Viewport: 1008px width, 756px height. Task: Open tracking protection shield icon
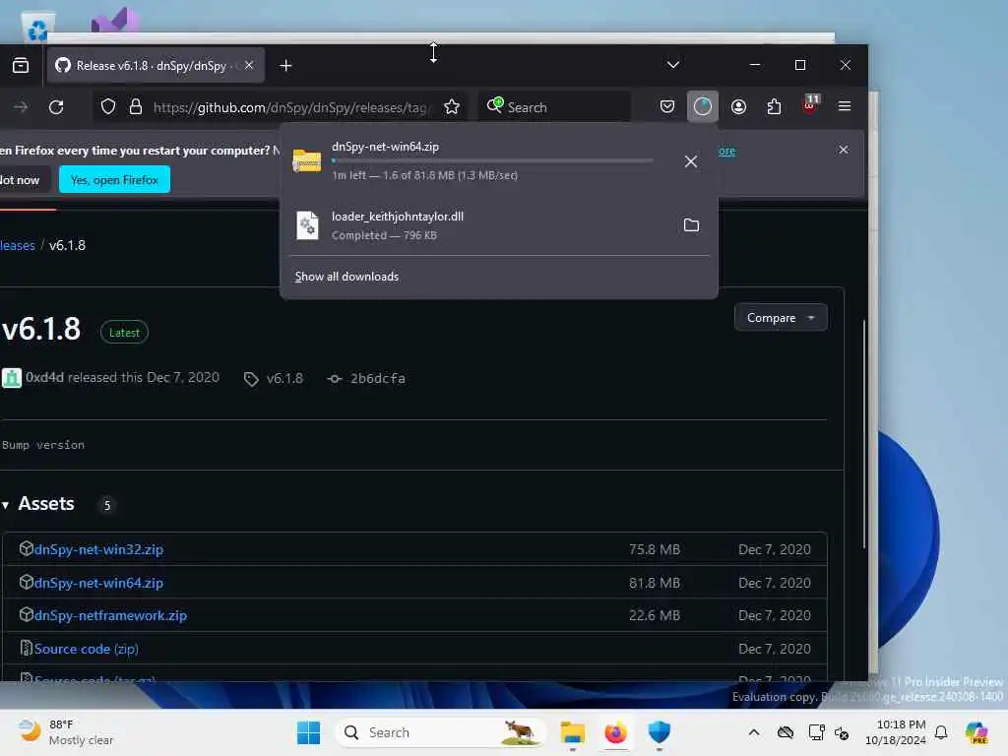click(x=108, y=106)
